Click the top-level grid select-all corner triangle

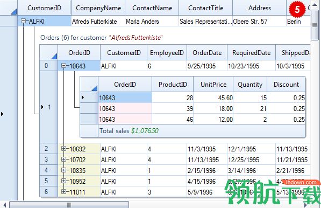coord(13,11)
